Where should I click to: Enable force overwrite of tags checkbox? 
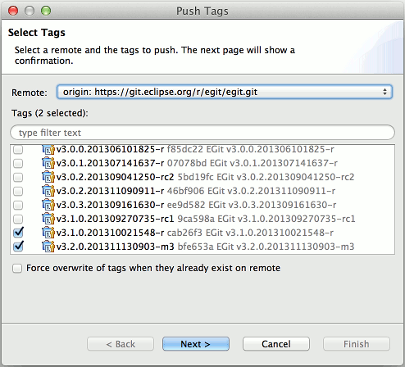[x=17, y=268]
